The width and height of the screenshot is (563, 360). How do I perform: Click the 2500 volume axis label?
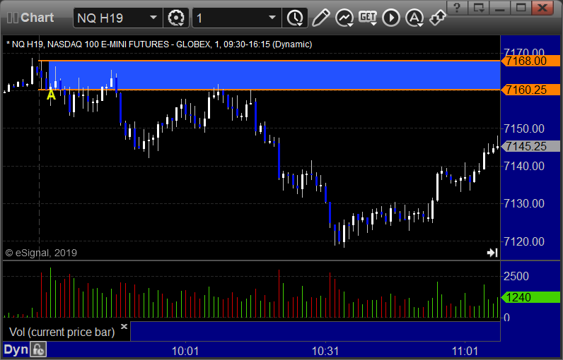(x=516, y=276)
